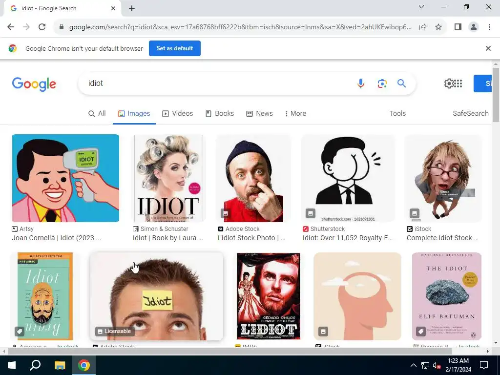Screen dimensions: 500x375
Task: Click the Licensable badge on forehead photo
Action: click(115, 332)
